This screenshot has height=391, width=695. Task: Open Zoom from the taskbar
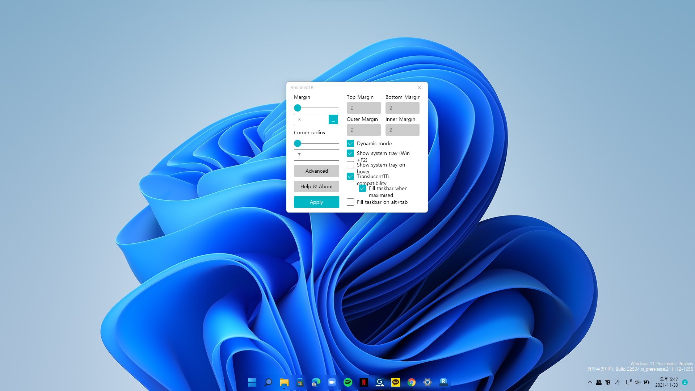tap(332, 382)
